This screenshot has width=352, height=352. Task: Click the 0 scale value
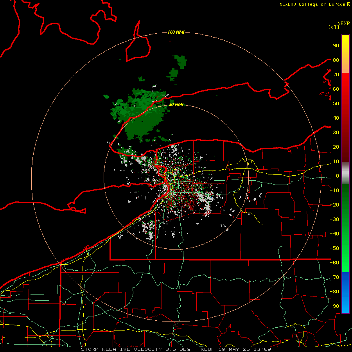click(338, 176)
